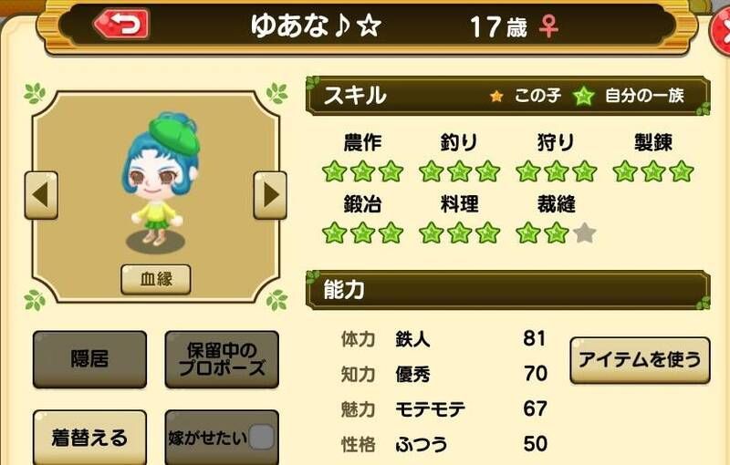The image size is (730, 465).
Task: Show next character with right arrow
Action: [270, 195]
